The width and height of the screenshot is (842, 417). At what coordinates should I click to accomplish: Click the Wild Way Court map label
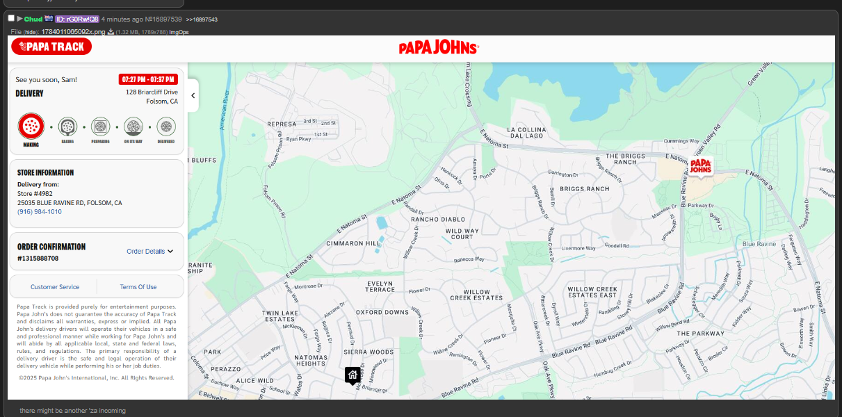click(x=462, y=234)
